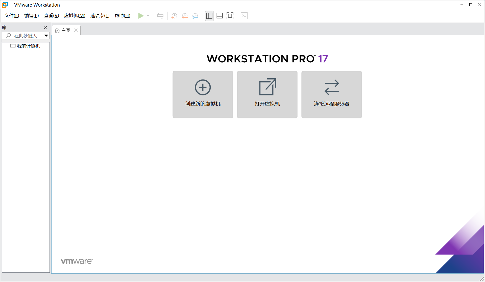
Task: Select 我的计算机 in library tree
Action: 28,46
